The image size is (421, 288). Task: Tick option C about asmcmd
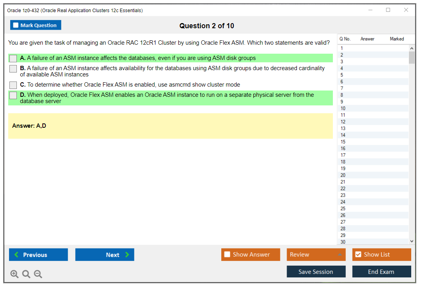click(x=13, y=85)
